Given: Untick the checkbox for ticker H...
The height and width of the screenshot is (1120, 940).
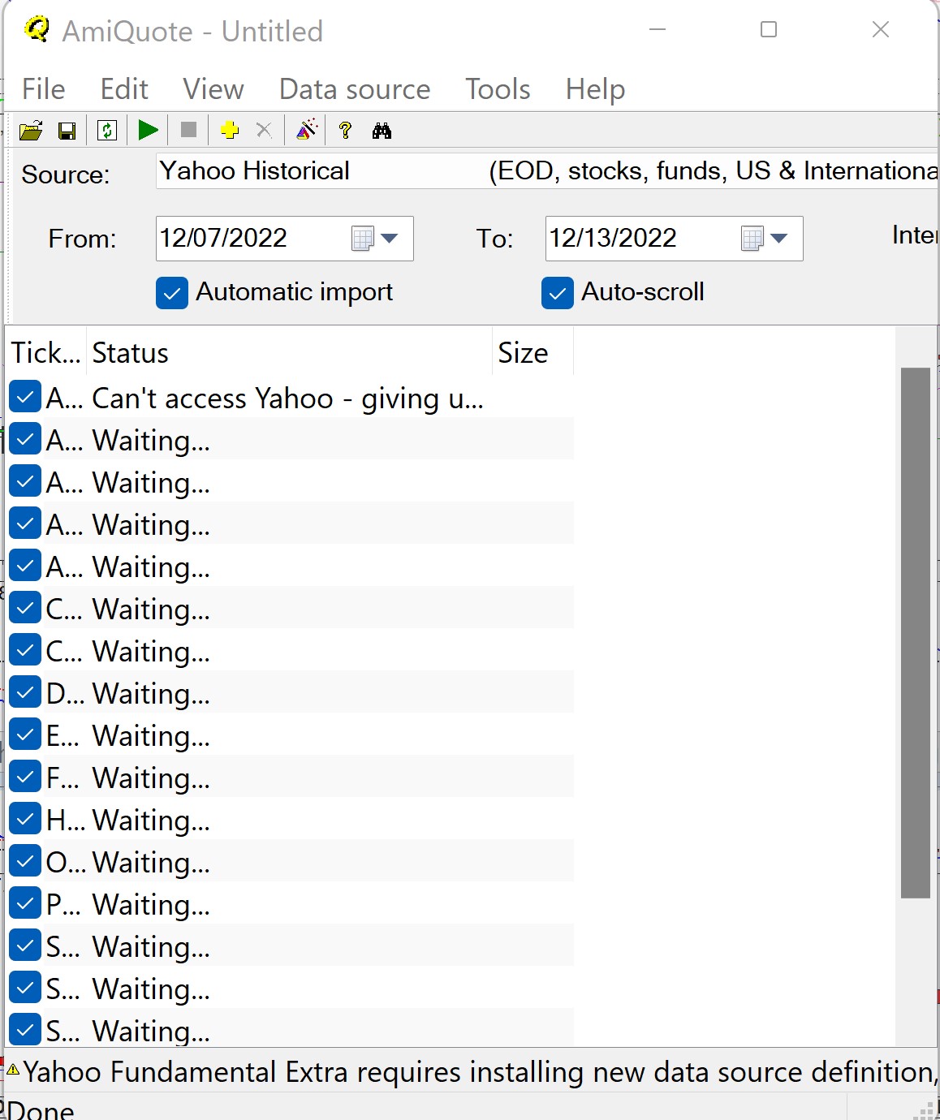Looking at the screenshot, I should [25, 819].
